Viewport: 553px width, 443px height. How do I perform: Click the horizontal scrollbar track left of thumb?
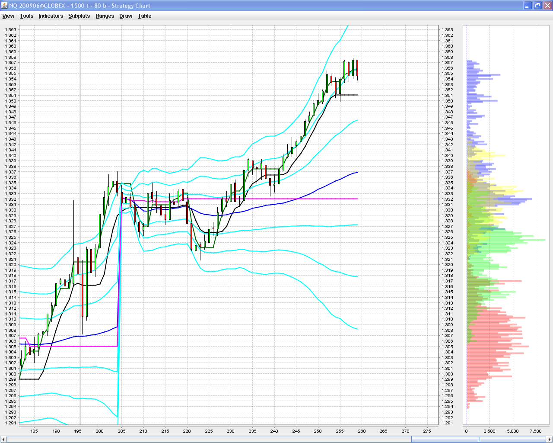[209, 440]
